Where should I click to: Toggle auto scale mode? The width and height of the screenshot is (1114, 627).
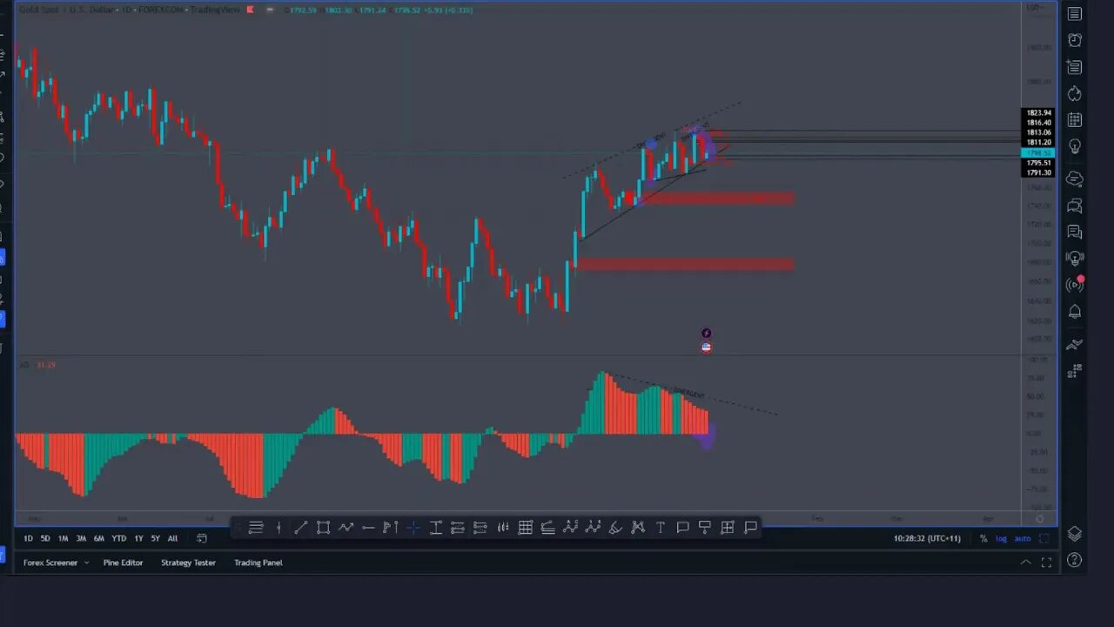pos(1023,538)
